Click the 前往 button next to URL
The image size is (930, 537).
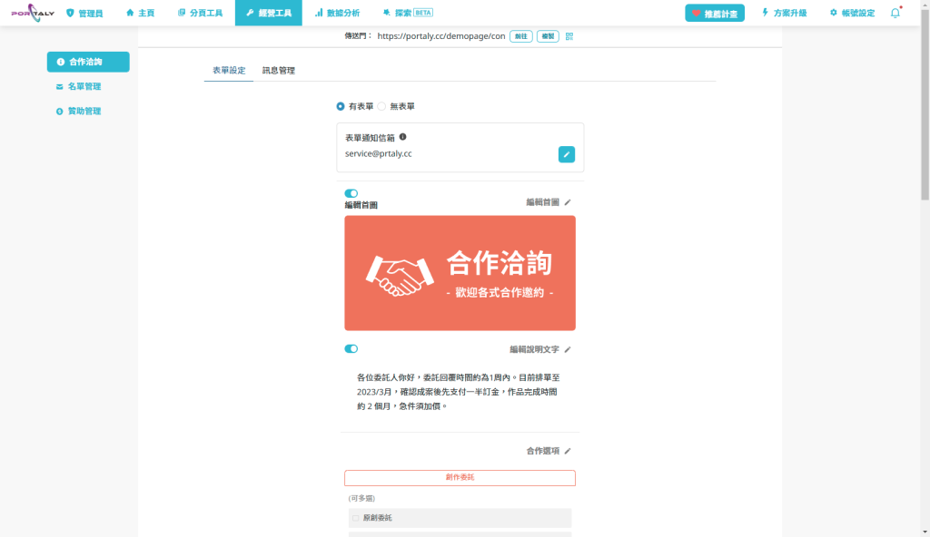pyautogui.click(x=521, y=36)
